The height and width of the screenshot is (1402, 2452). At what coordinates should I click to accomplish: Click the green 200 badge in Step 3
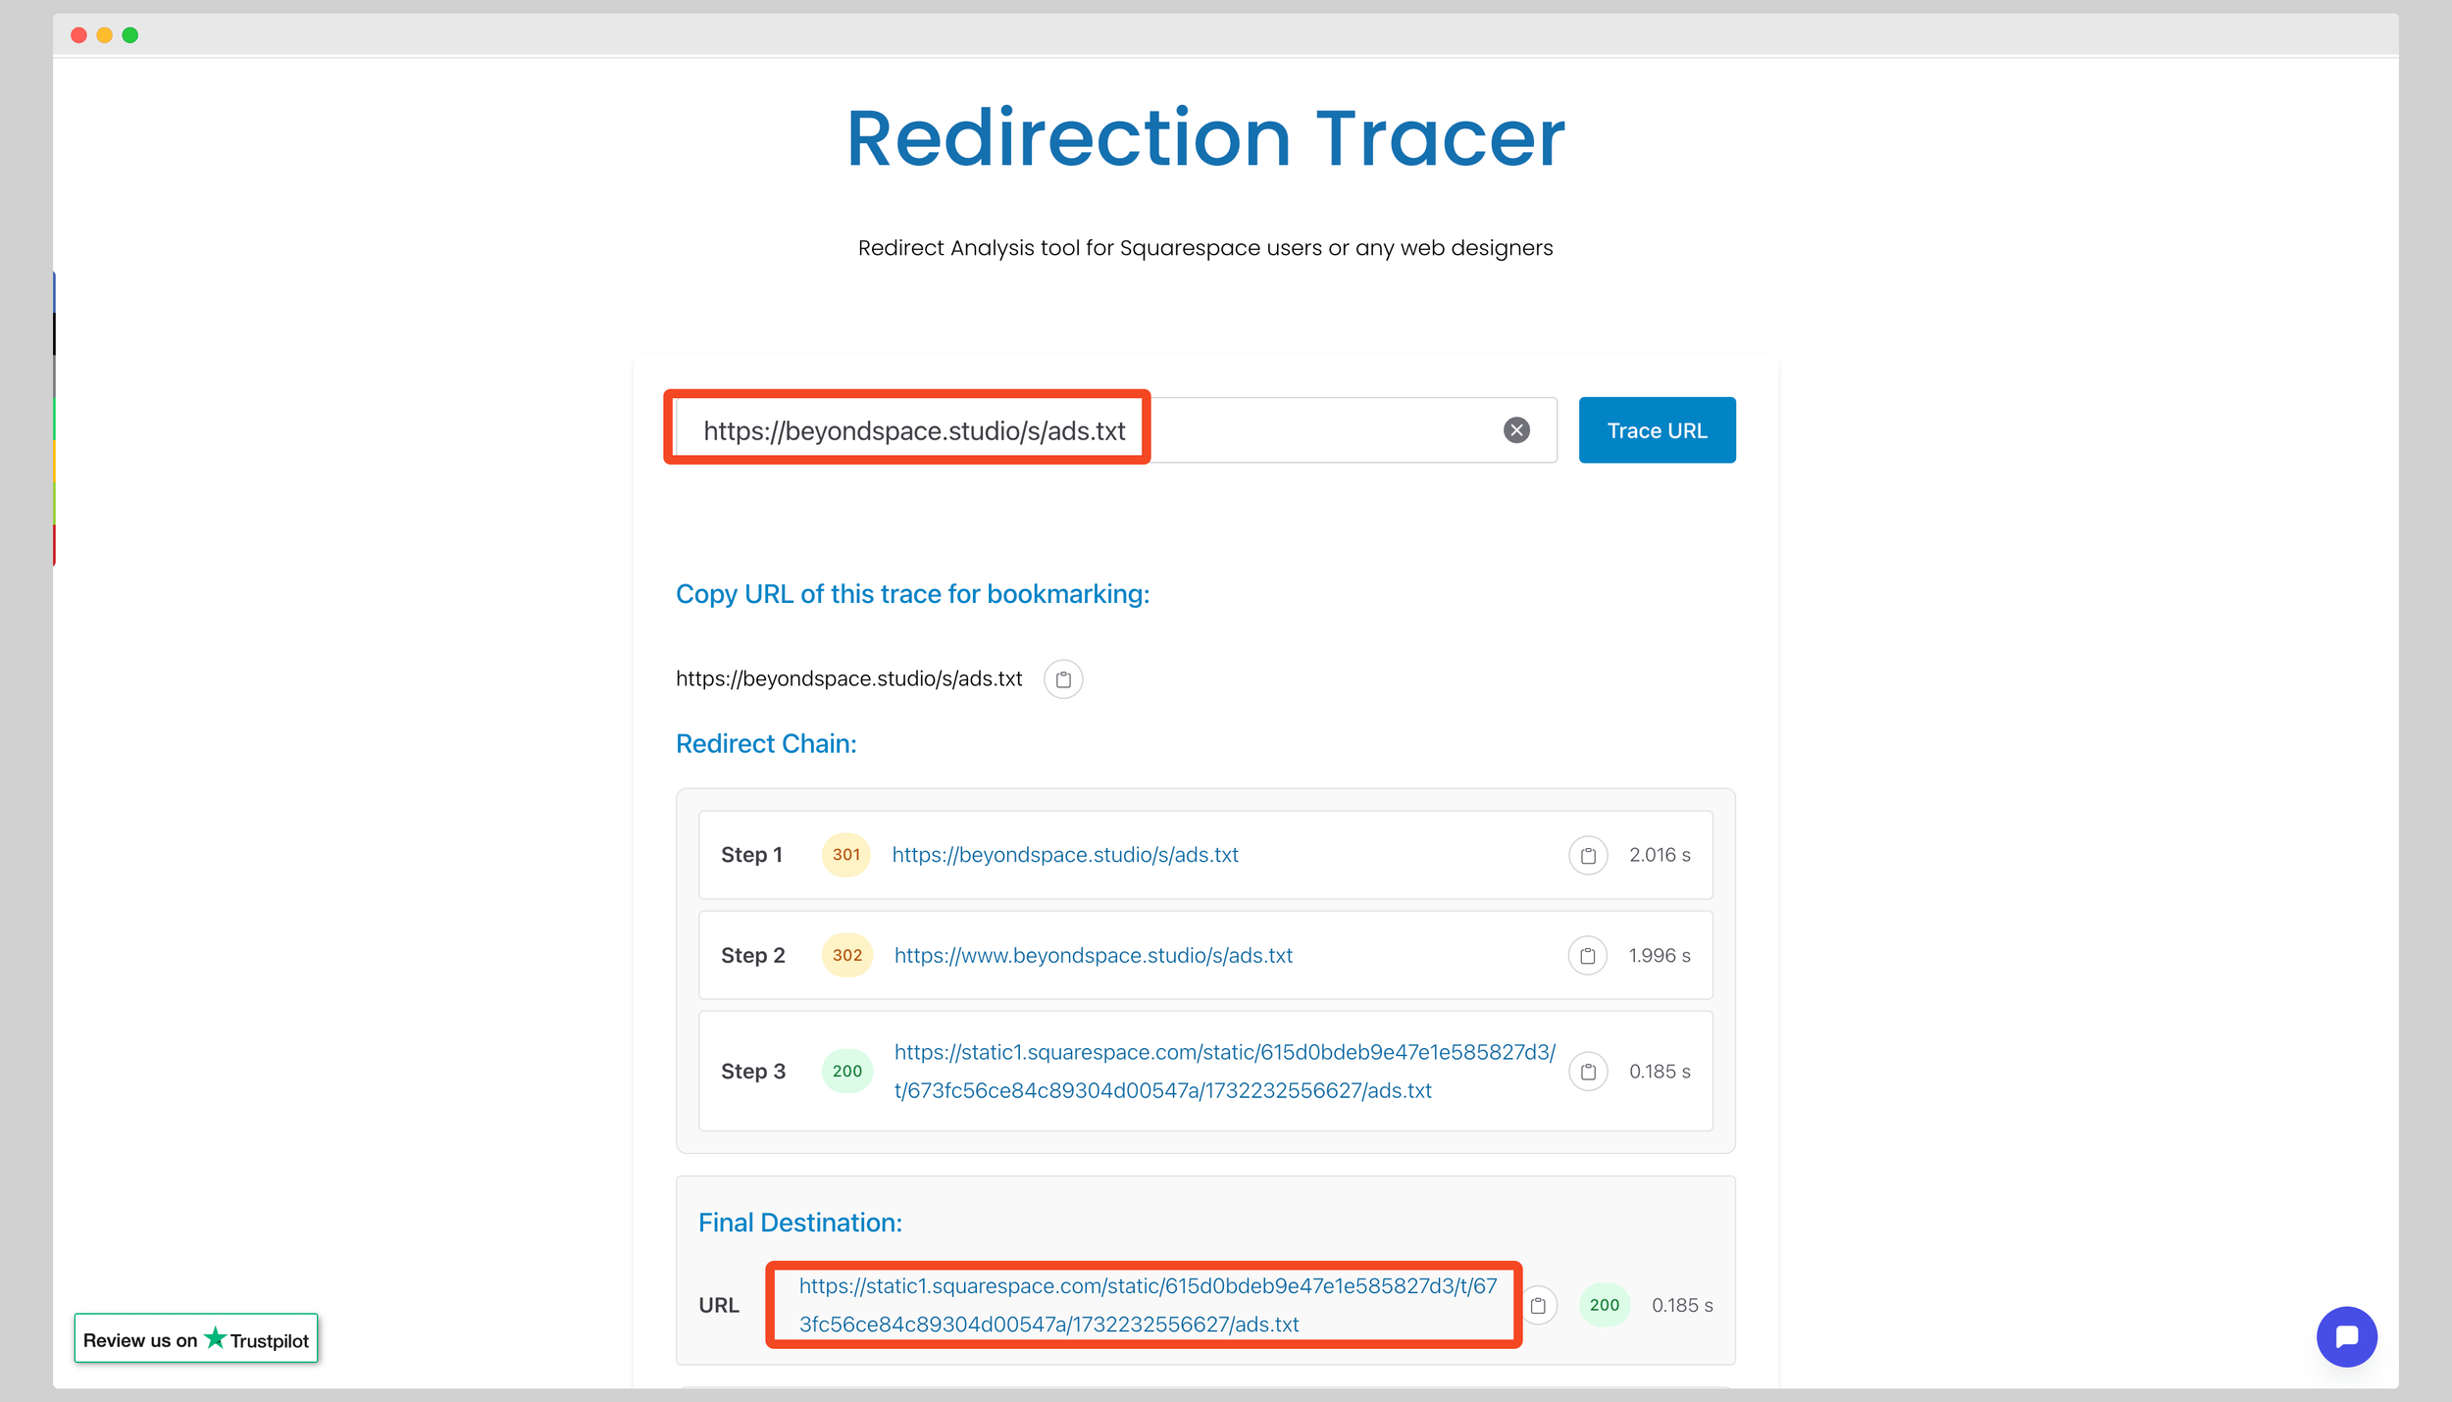tap(846, 1072)
